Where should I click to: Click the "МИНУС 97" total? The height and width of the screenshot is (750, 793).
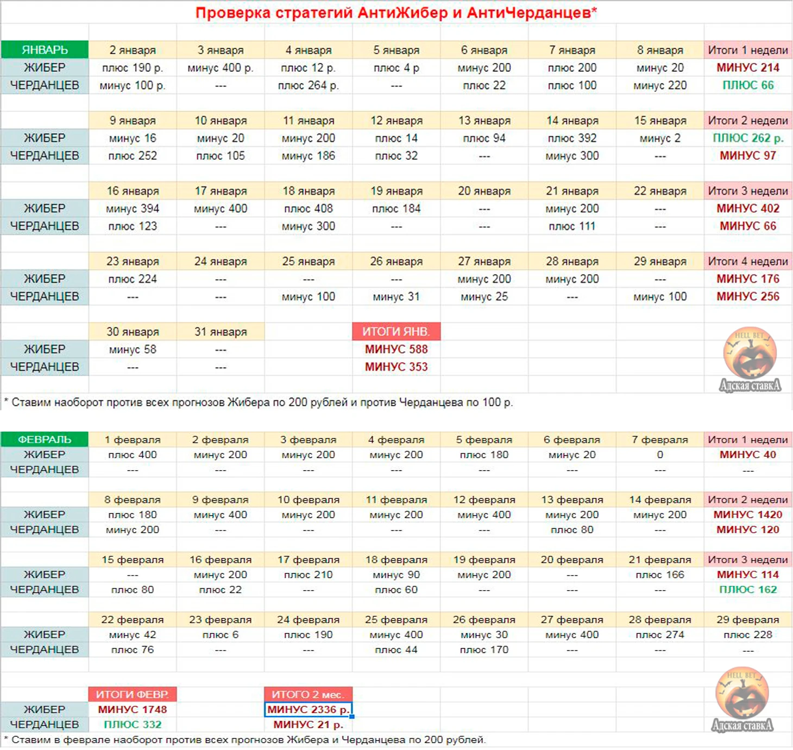(748, 155)
